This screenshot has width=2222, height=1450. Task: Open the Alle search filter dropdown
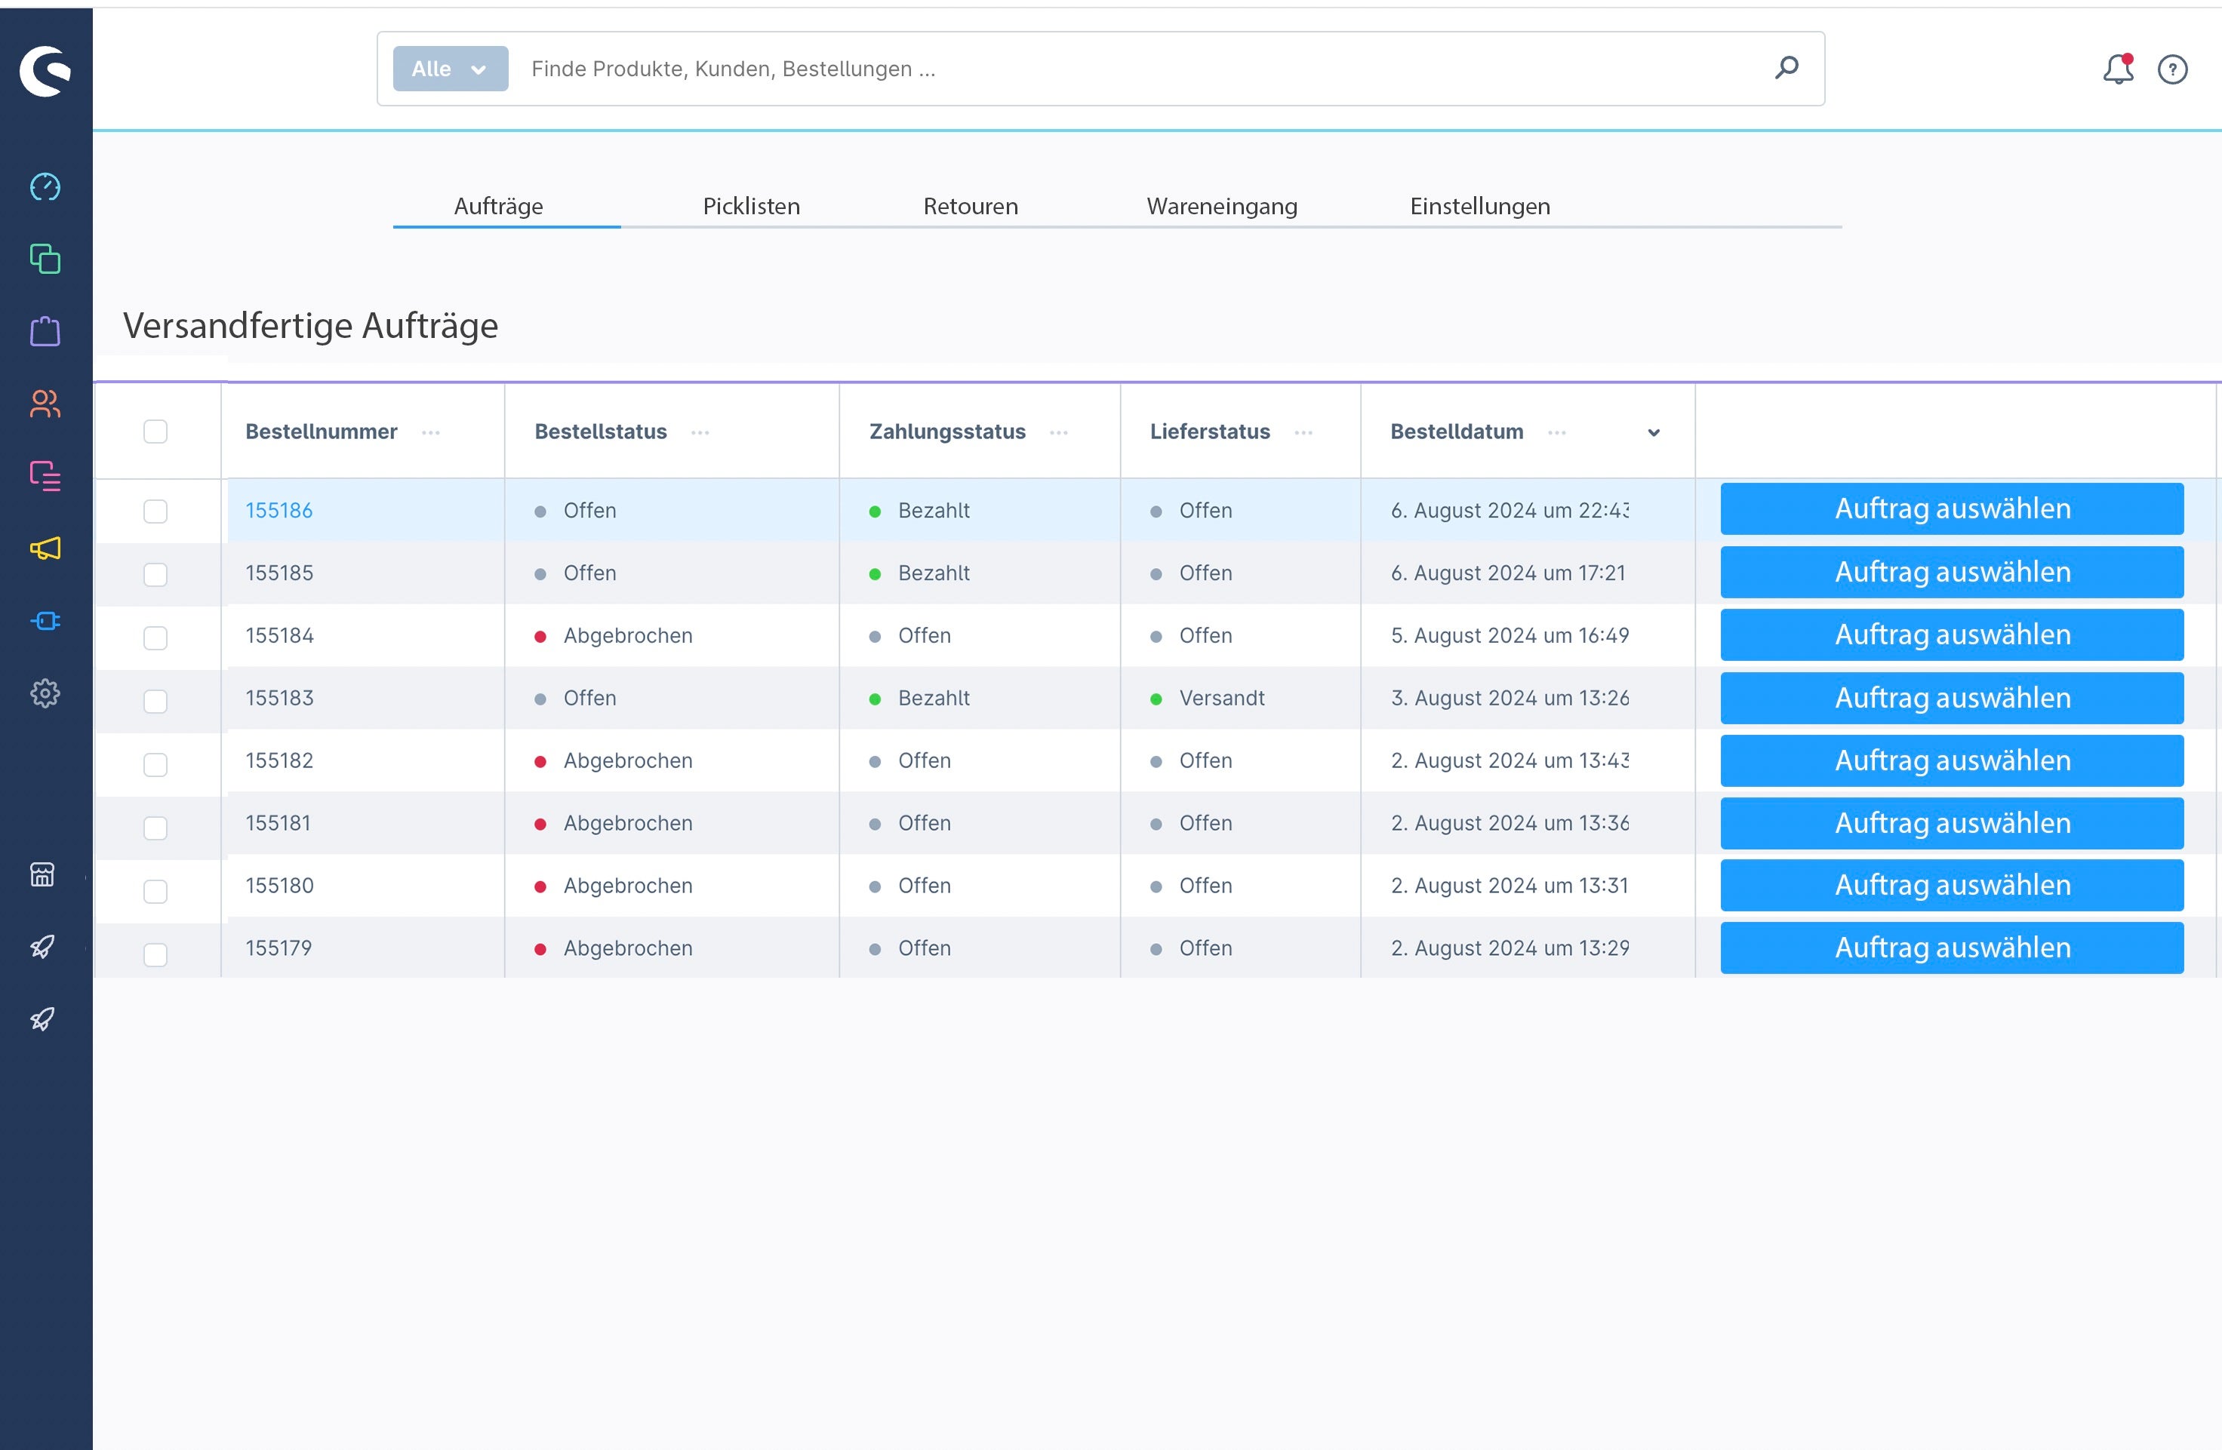point(451,69)
